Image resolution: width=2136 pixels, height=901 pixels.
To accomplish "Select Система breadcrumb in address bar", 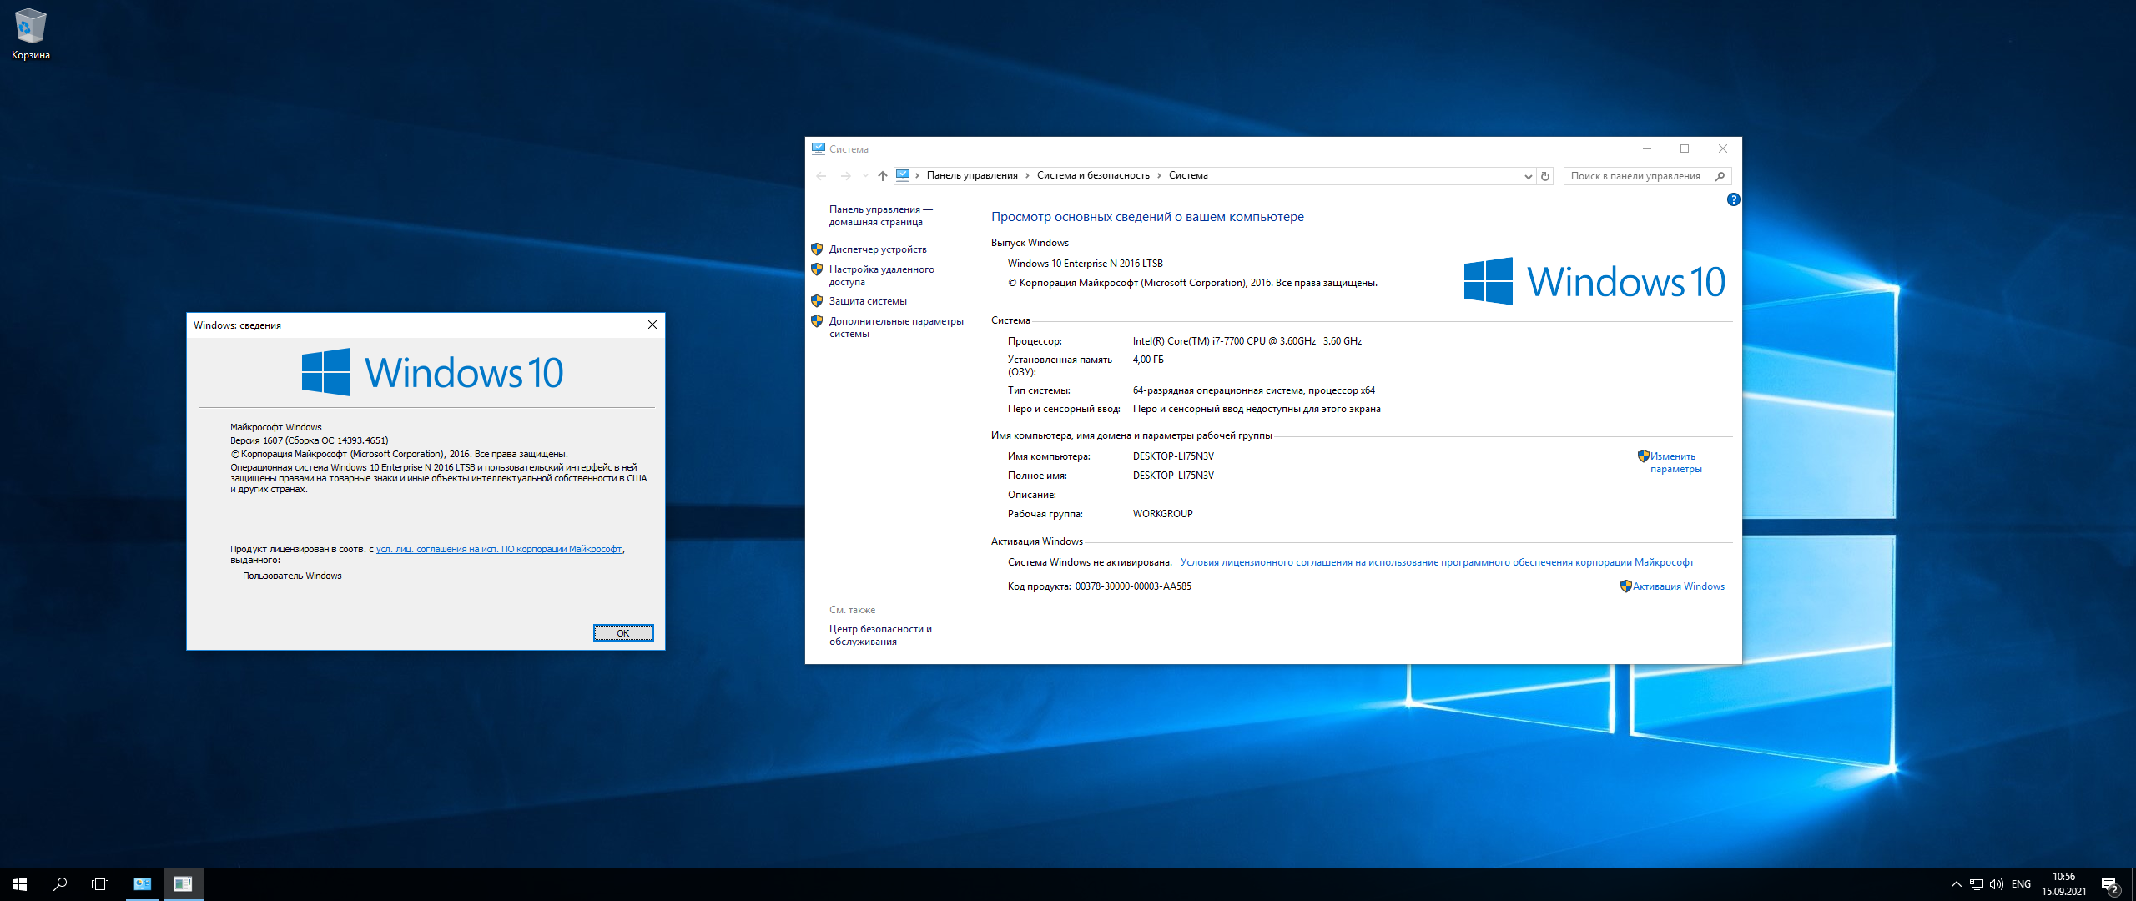I will coord(1188,175).
